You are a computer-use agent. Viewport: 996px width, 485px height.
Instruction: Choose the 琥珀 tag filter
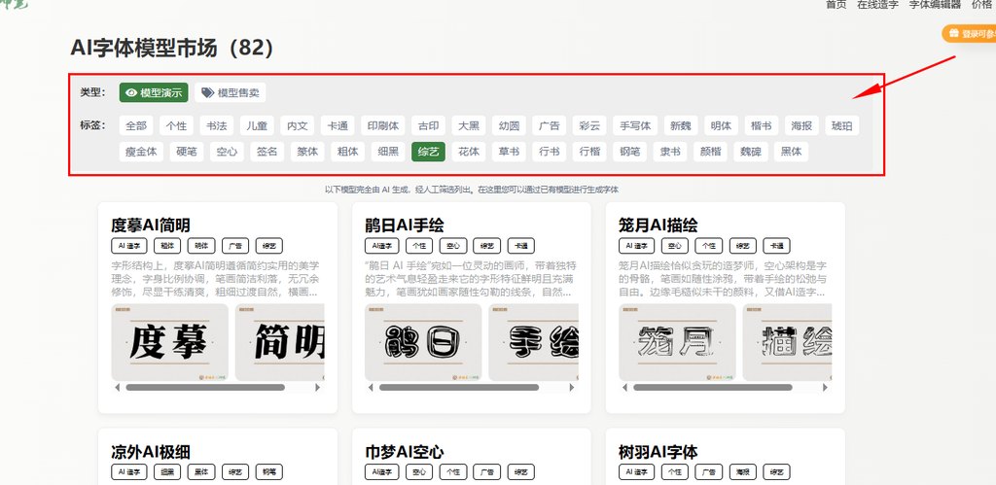[842, 125]
